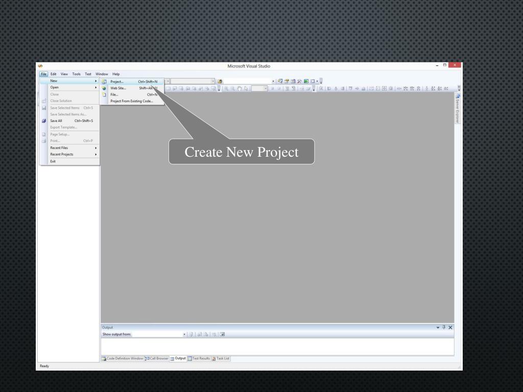Open Solution Explorer toolbar icon

coord(280,81)
